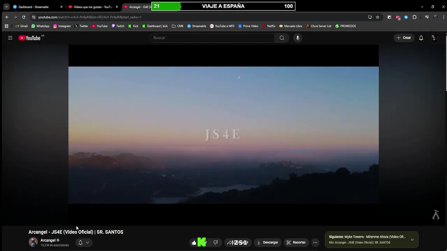Open the screen capture extension icon
447x251 pixels.
(389, 17)
